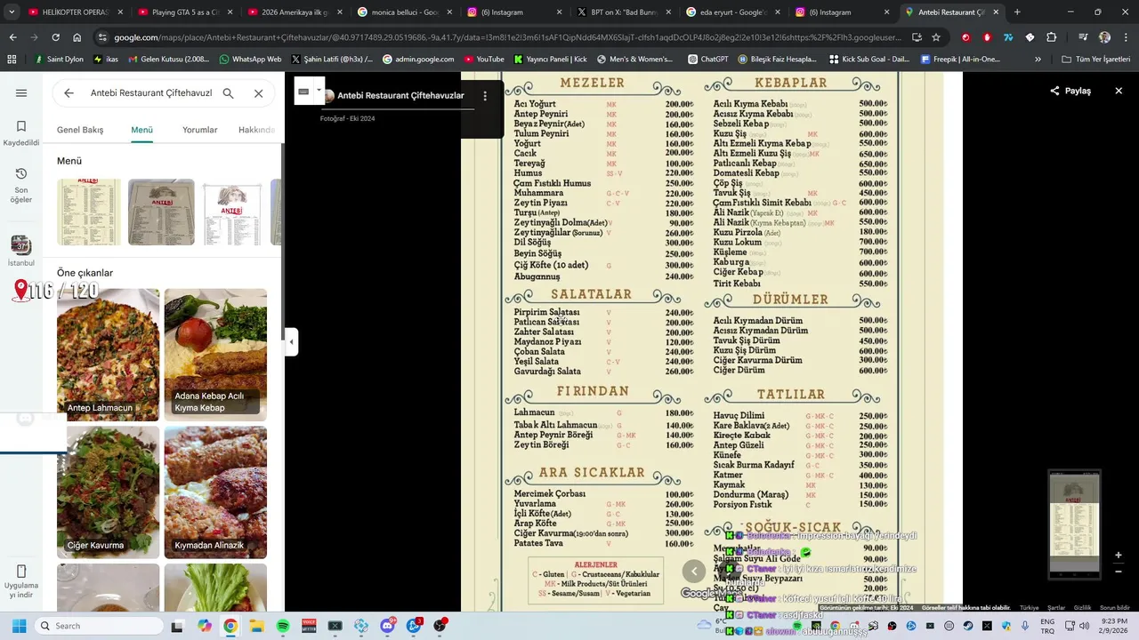Click the Maps search input field
Image resolution: width=1139 pixels, height=640 pixels.
(x=150, y=93)
